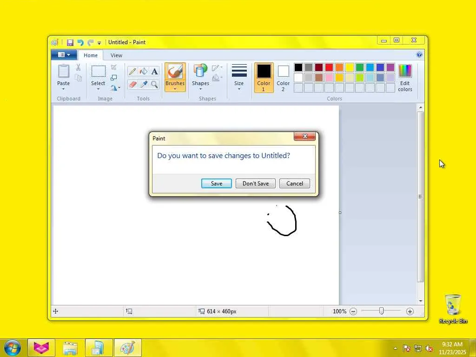Select the Fill with color bucket tool
Viewport: 476px width, 357px height.
pos(144,71)
